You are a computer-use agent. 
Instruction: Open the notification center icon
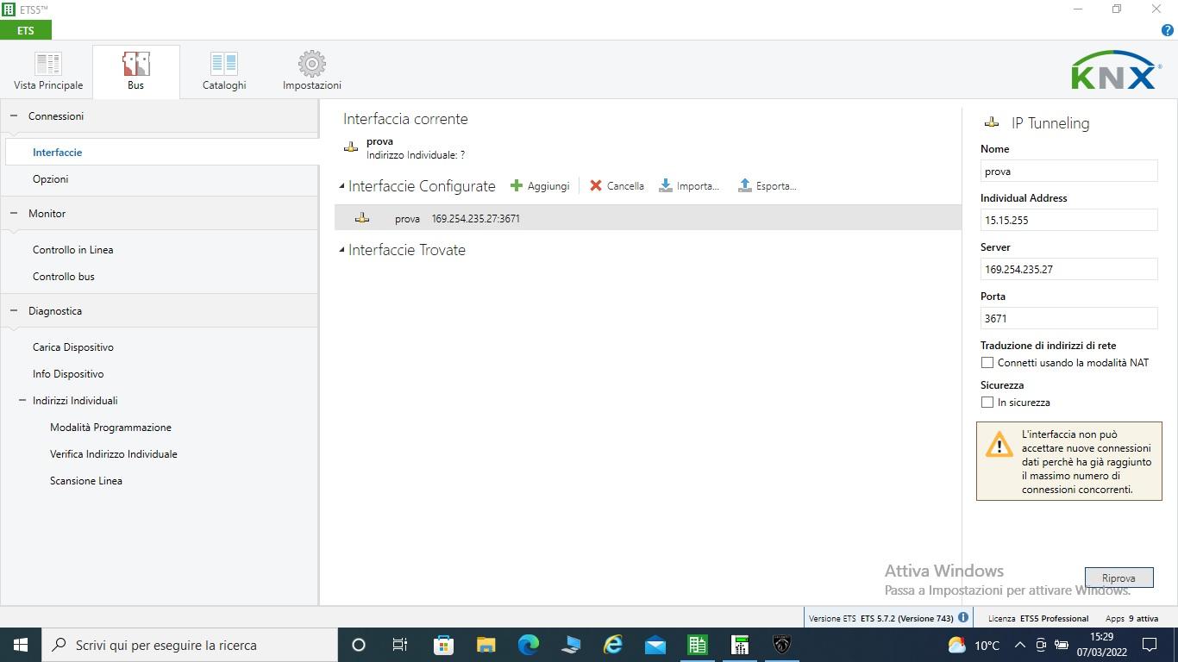[1150, 645]
